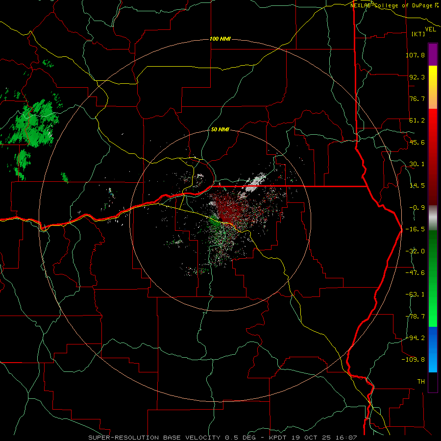Screen dimensions: 441x441
Task: Click the -32.0 value on velocity scale
Action: point(415,251)
